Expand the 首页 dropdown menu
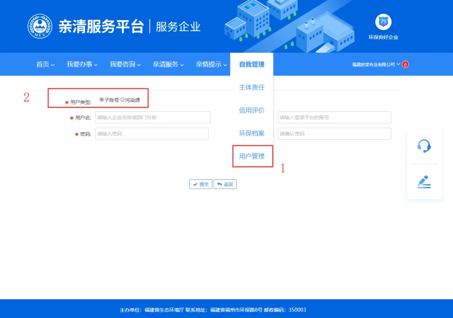 click(x=45, y=64)
